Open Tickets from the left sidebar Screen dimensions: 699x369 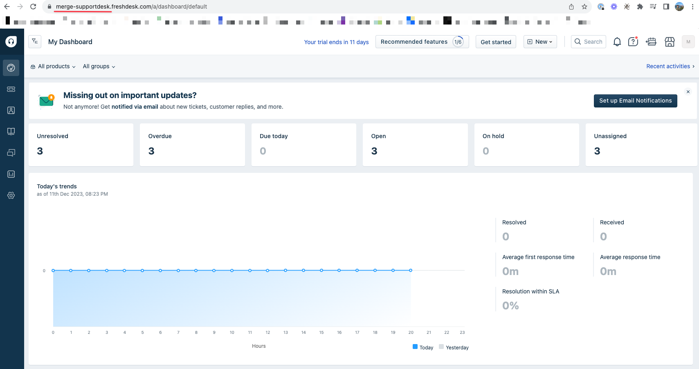(11, 89)
